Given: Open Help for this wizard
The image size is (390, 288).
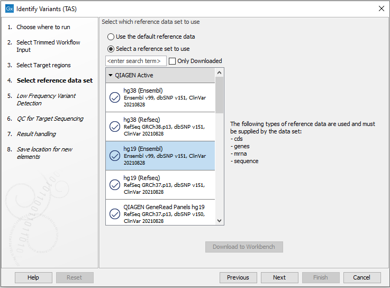Looking at the screenshot, I should [x=33, y=277].
